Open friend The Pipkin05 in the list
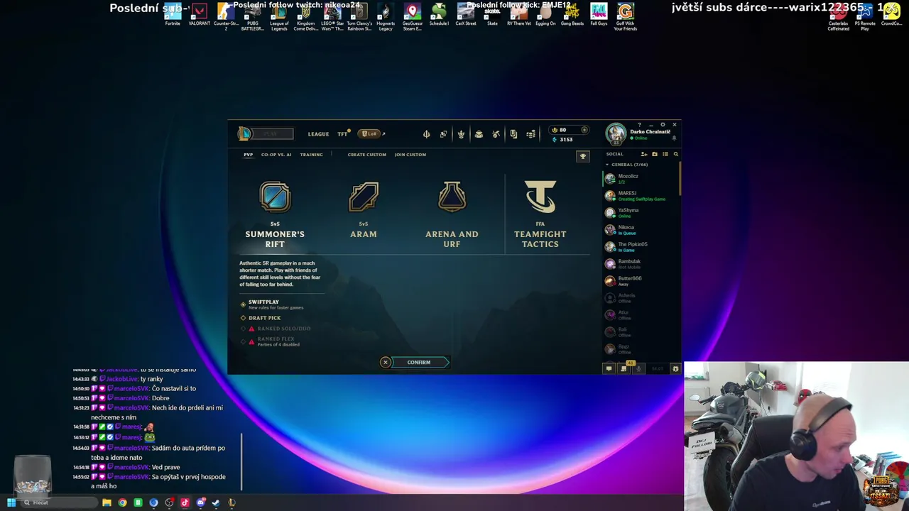 [x=641, y=247]
